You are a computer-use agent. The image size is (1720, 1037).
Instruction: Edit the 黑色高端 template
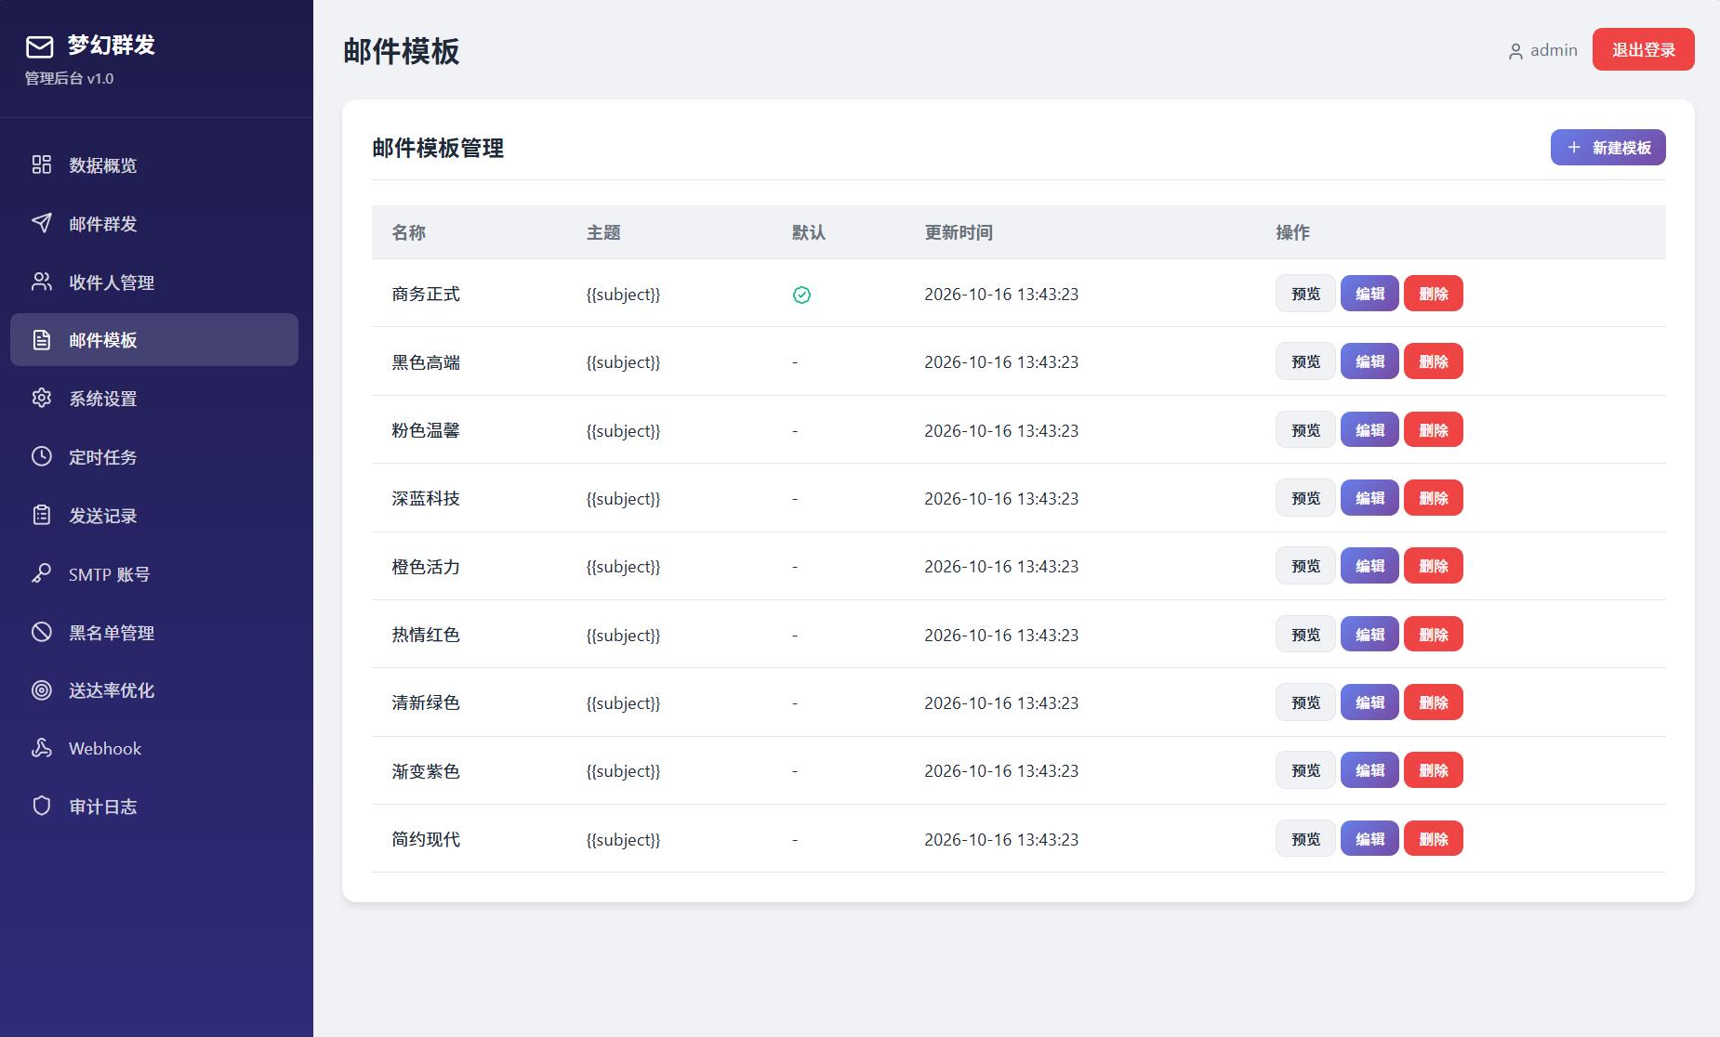point(1369,361)
